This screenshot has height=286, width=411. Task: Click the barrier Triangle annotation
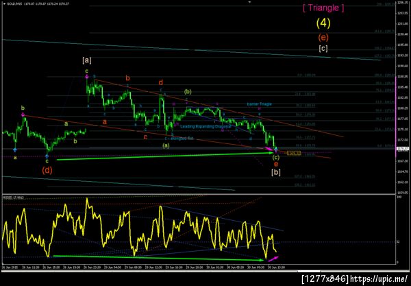pyautogui.click(x=259, y=104)
